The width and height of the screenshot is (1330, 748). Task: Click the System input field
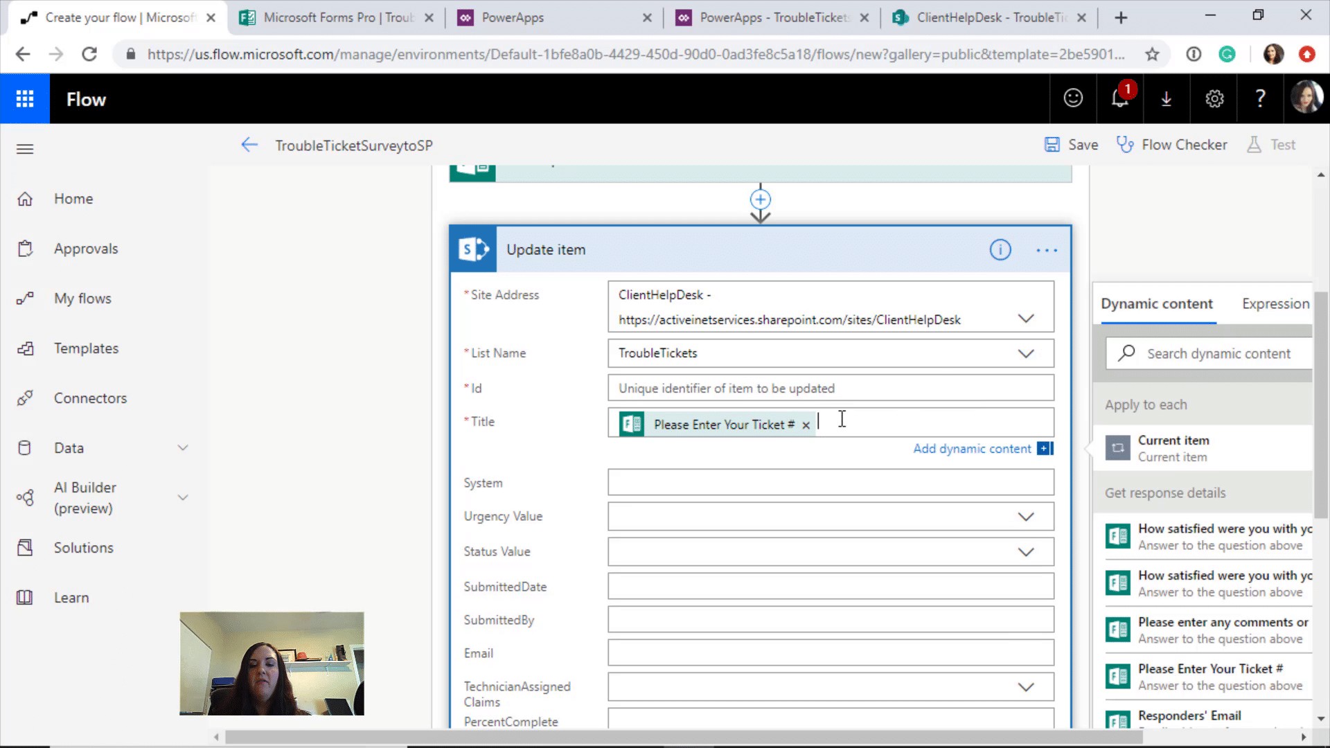pyautogui.click(x=831, y=483)
